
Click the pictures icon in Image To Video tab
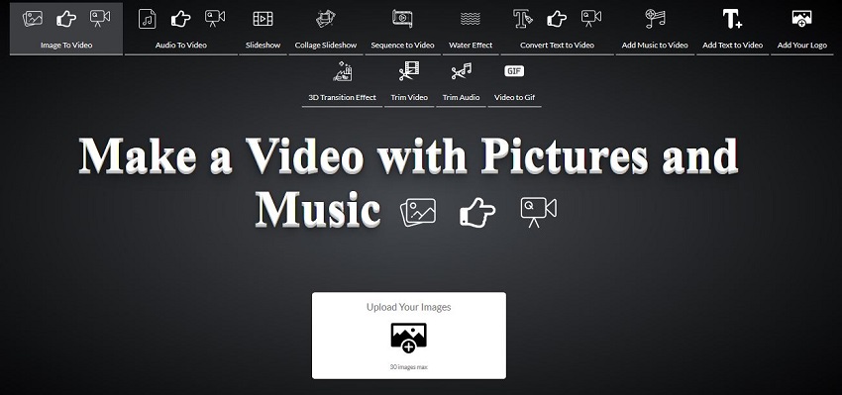pos(33,18)
